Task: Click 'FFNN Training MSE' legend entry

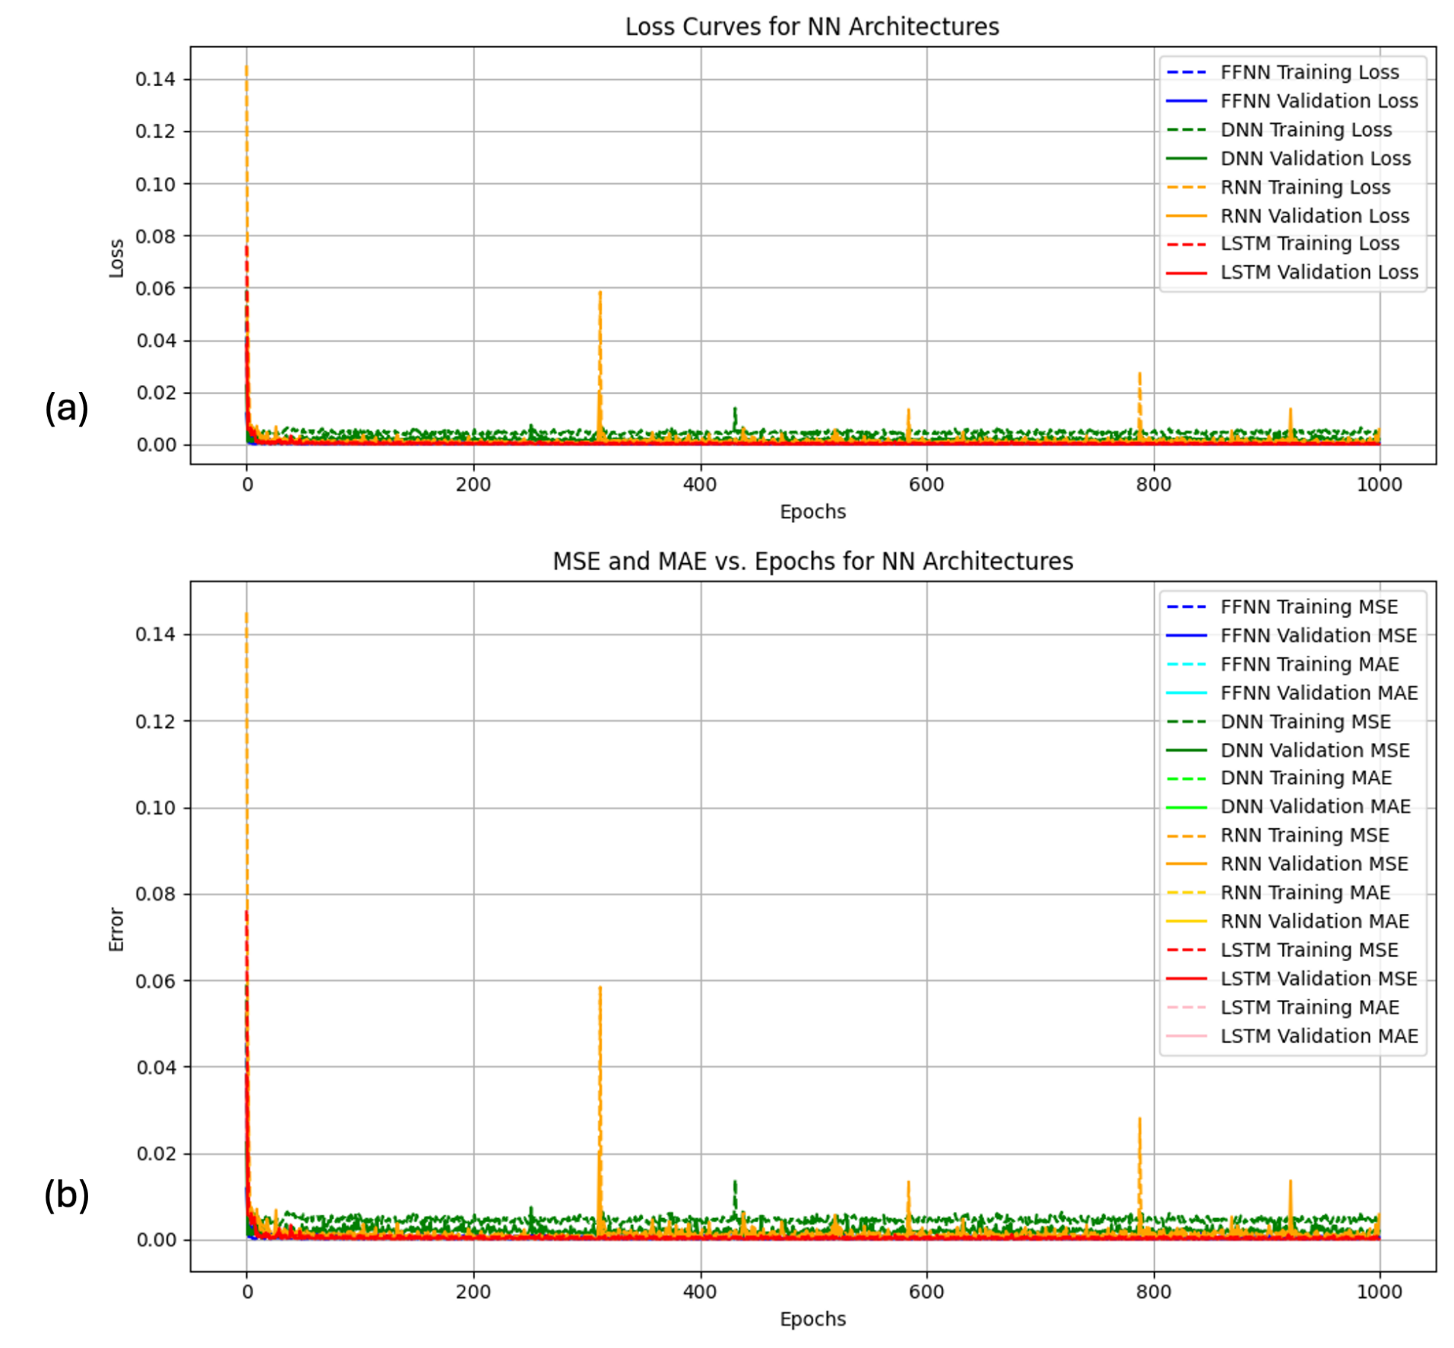Action: pyautogui.click(x=1282, y=607)
